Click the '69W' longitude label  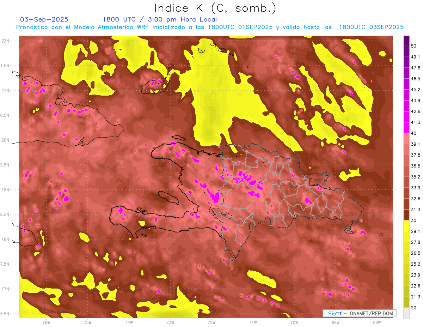coord(336,322)
